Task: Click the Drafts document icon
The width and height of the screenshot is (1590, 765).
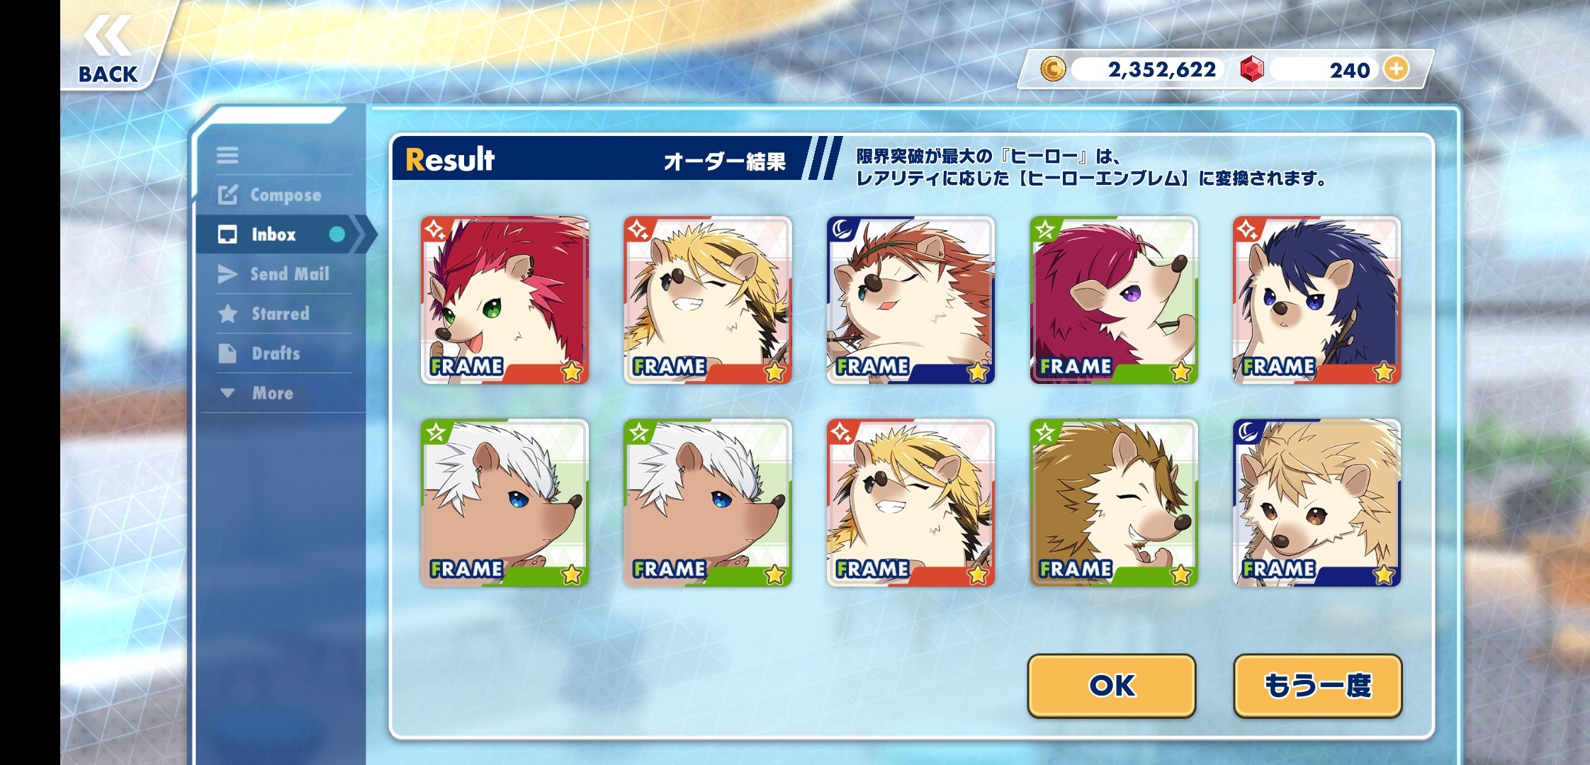Action: [227, 353]
